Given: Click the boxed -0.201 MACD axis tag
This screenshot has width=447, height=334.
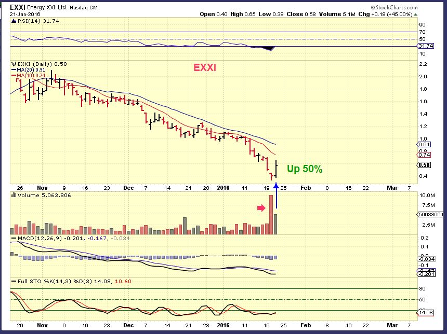Looking at the screenshot, I should coord(427,274).
